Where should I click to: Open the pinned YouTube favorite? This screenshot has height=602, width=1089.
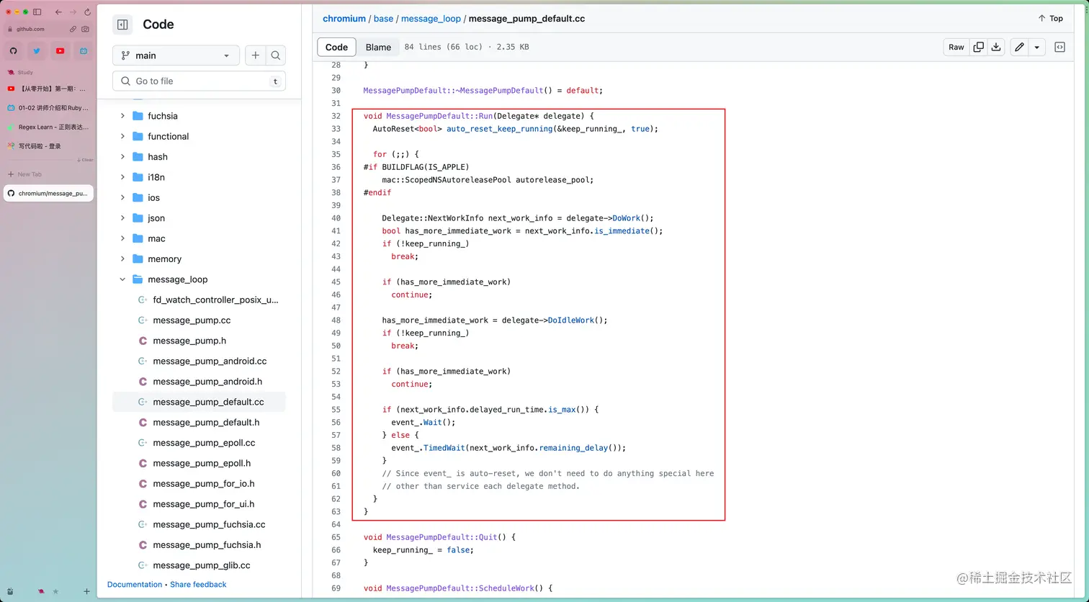click(x=60, y=51)
